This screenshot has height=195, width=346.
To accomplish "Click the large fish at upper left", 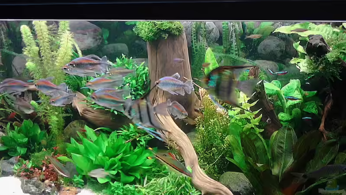I will (x=86, y=65).
